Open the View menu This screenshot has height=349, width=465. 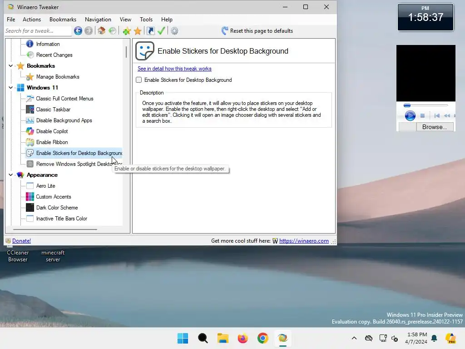click(125, 19)
